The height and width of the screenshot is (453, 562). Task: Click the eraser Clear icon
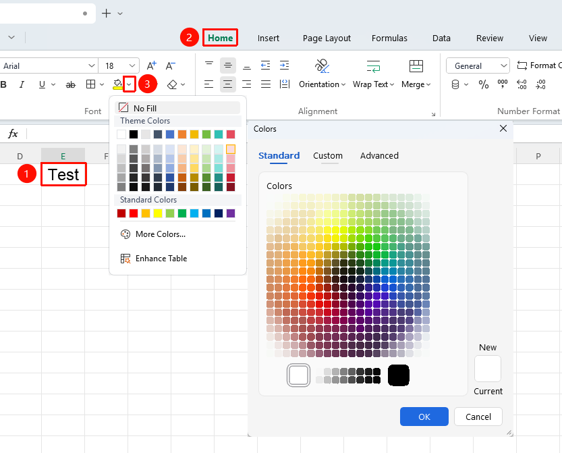(x=172, y=84)
